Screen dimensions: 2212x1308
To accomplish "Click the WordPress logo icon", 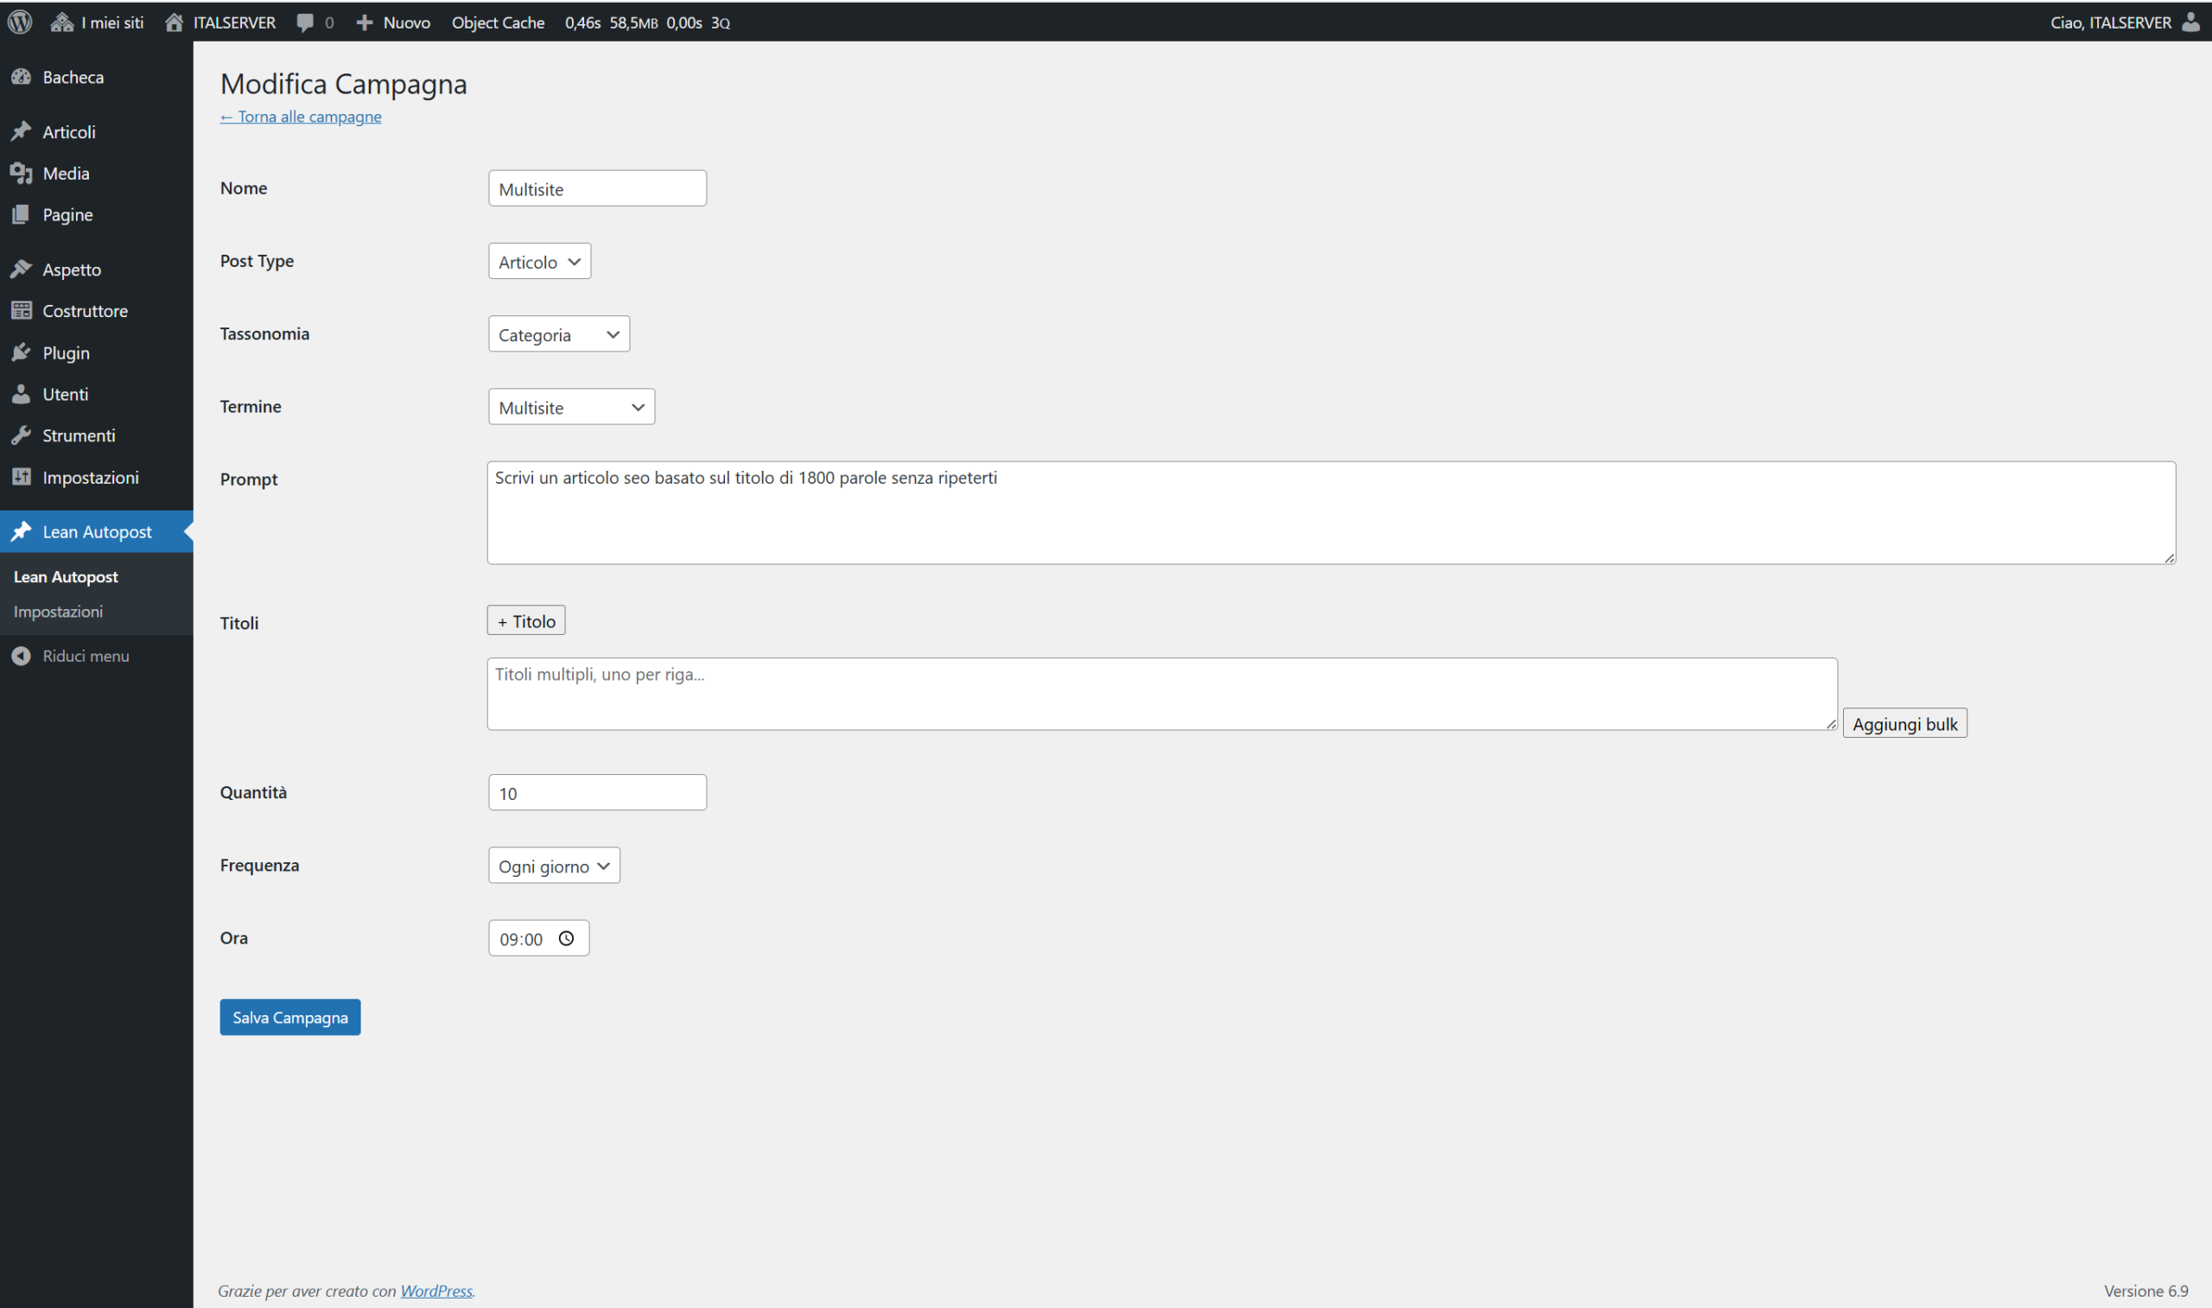I will (x=19, y=22).
